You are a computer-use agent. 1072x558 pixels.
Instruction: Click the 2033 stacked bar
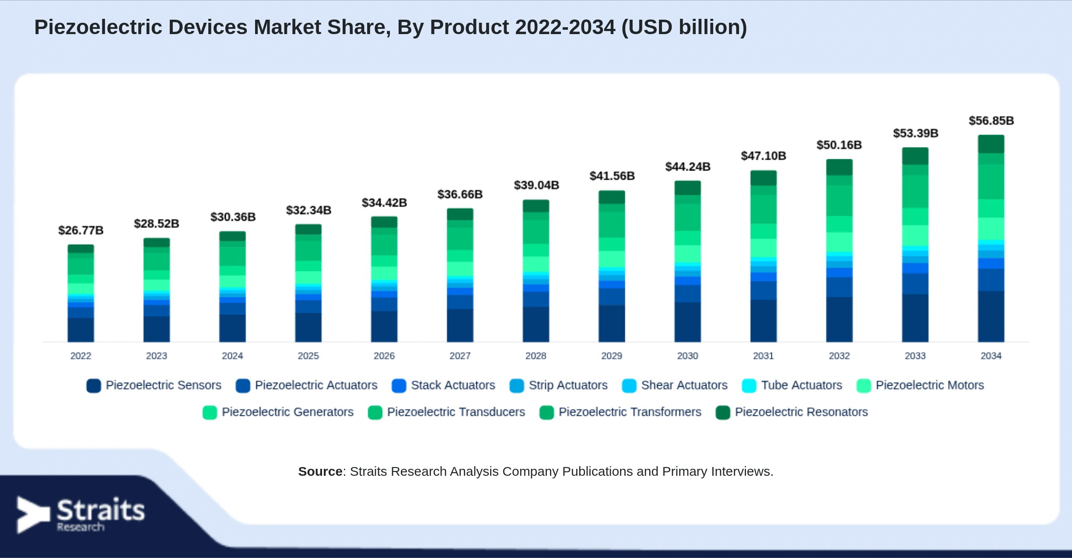pyautogui.click(x=915, y=244)
